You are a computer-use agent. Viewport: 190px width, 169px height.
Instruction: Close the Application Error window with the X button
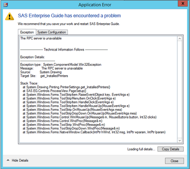(x=183, y=3)
